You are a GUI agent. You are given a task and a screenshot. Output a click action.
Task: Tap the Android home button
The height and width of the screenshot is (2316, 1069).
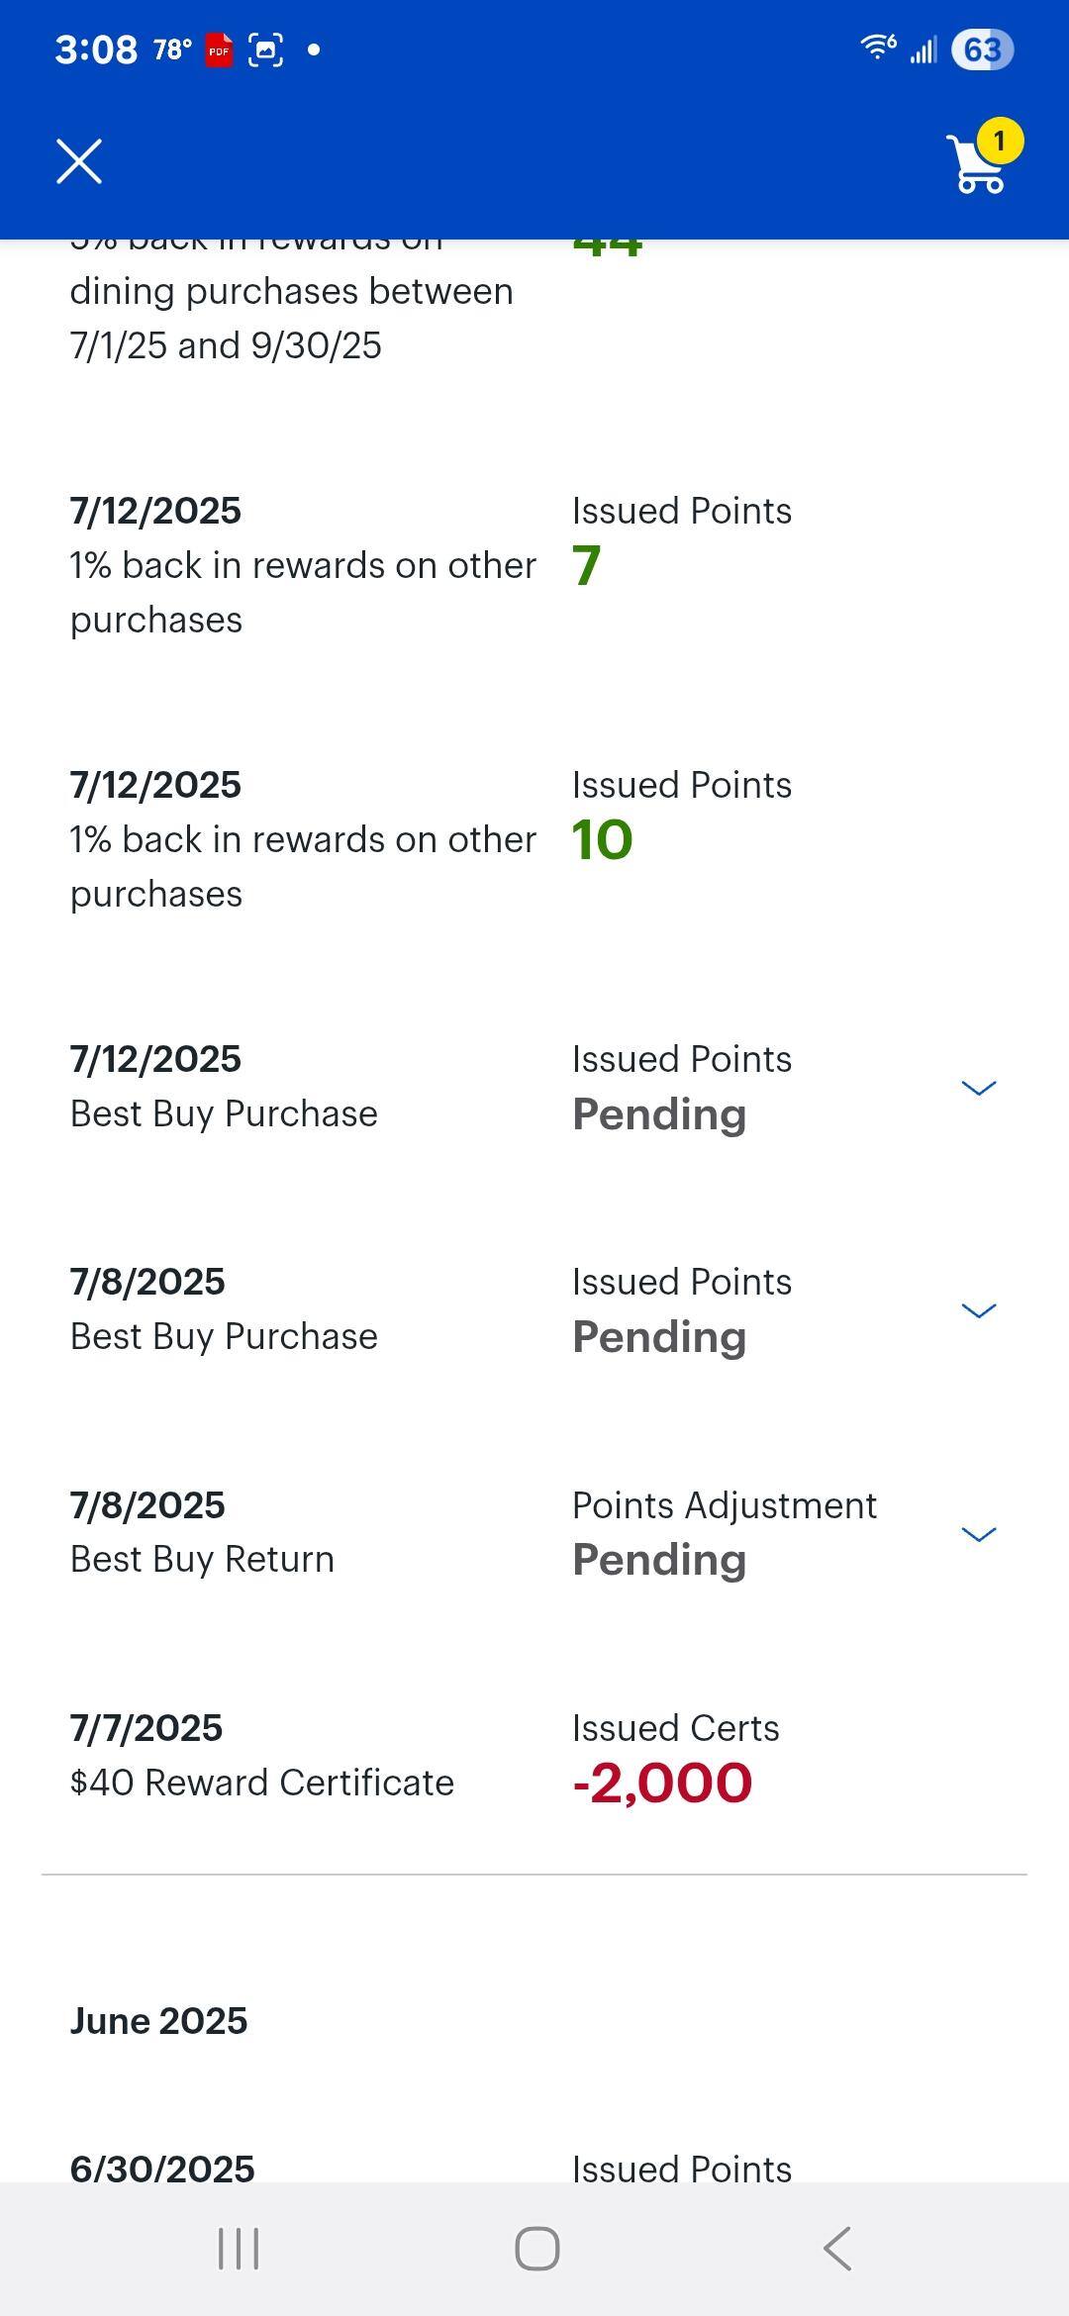coord(536,2249)
